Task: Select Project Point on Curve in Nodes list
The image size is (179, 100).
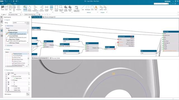Action: [19, 63]
